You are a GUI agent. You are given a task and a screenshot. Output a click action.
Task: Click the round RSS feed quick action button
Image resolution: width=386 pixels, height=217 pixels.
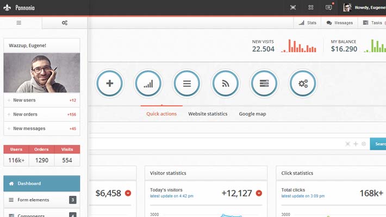226,84
